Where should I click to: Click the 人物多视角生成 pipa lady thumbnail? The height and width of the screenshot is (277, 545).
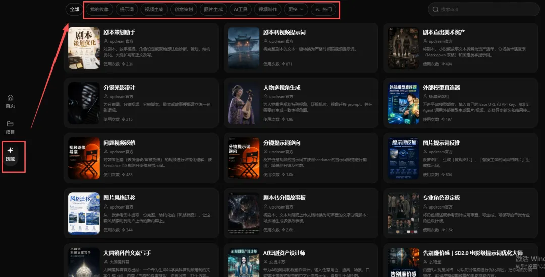244,103
